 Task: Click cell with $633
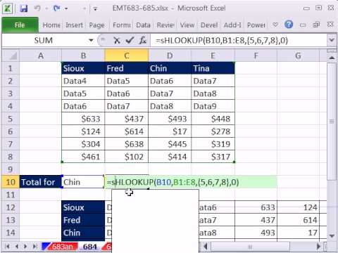coord(83,119)
